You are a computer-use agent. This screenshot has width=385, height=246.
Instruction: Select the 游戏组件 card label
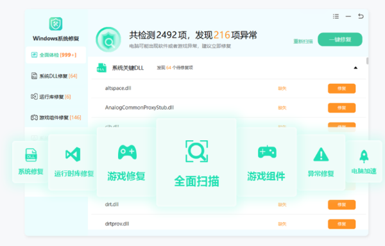tap(266, 176)
